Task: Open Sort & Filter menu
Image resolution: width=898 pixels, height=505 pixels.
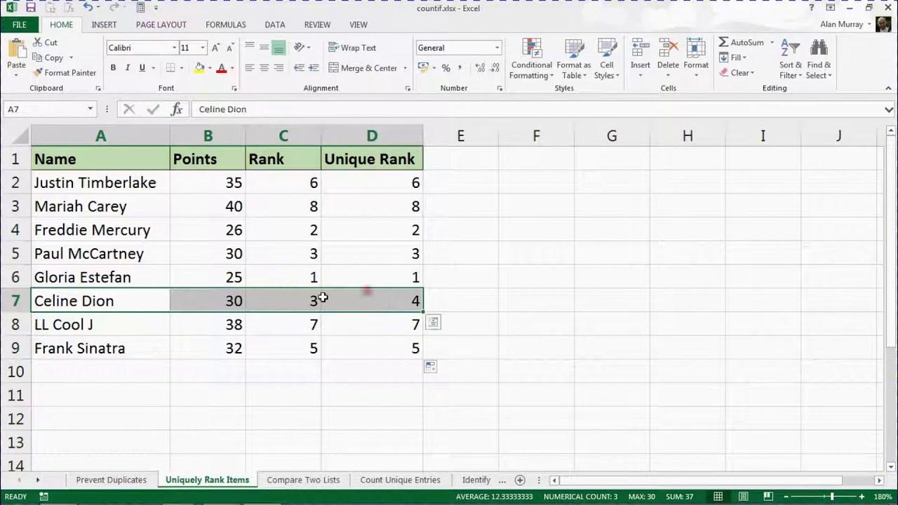Action: pyautogui.click(x=791, y=59)
